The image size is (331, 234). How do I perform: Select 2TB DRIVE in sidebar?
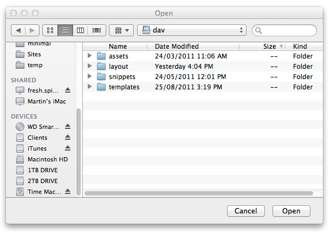click(40, 181)
